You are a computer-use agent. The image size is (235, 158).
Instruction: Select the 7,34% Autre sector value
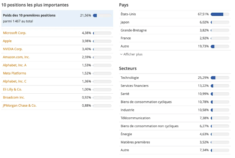click(x=204, y=150)
